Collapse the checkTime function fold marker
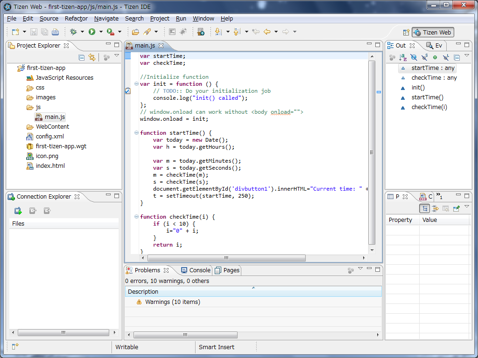 pos(136,216)
